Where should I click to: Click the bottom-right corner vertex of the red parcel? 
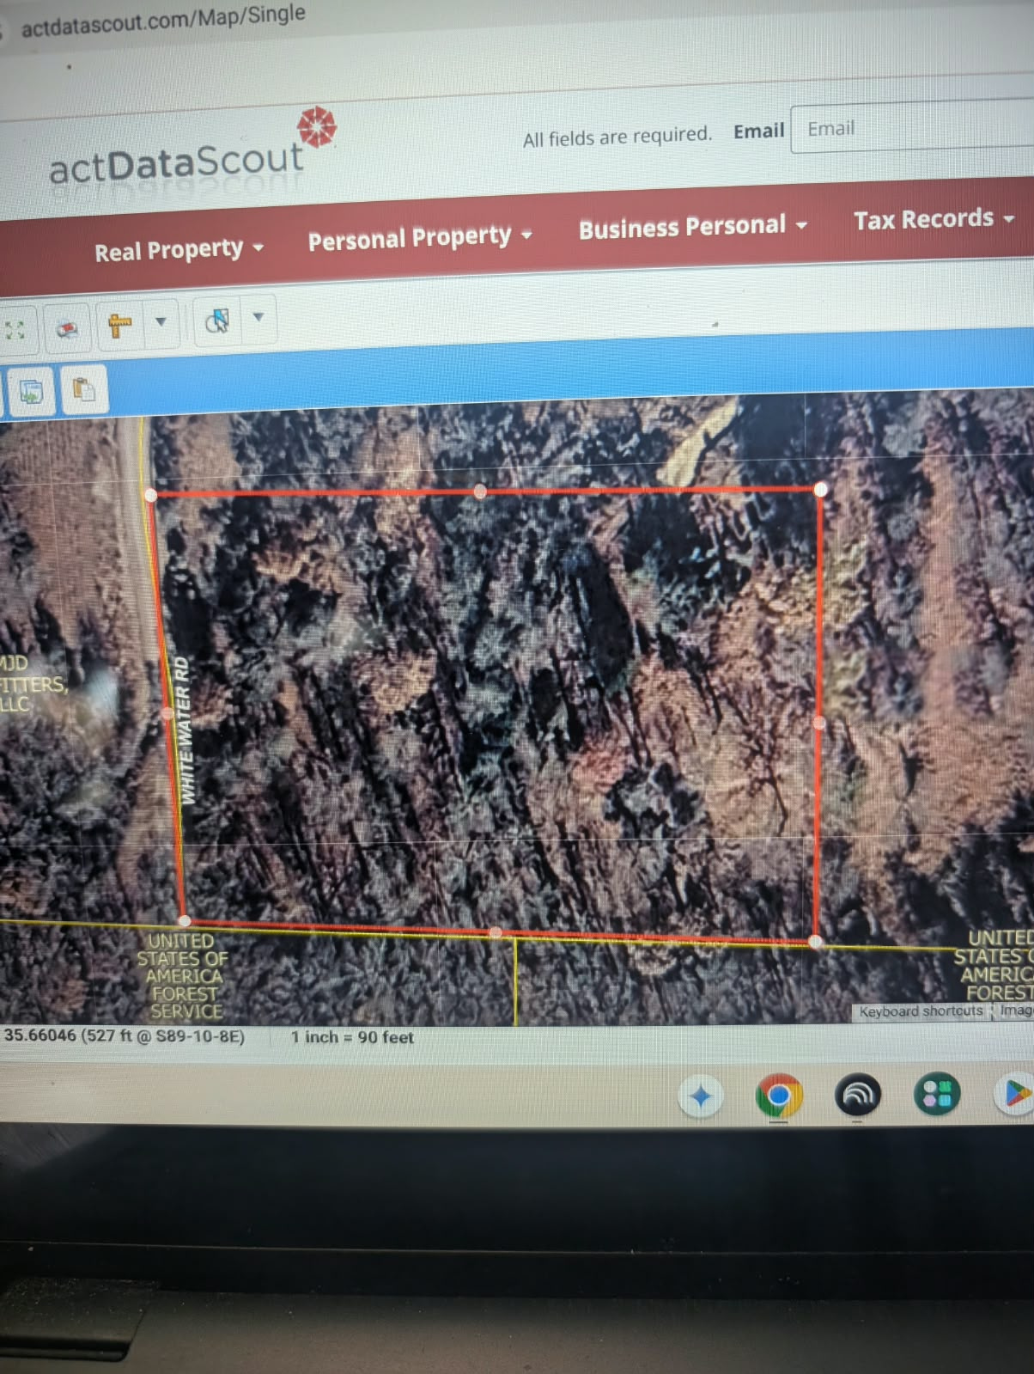coord(815,942)
